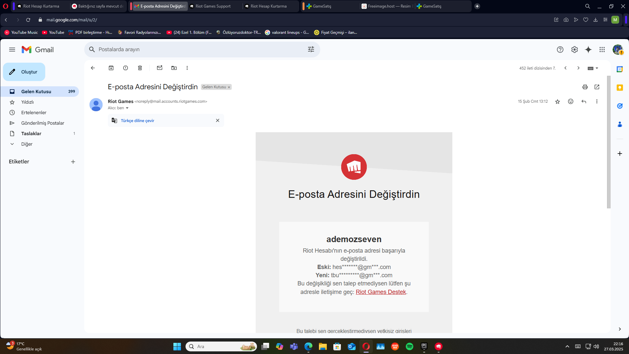629x354 pixels.
Task: Open valorant lineups bookmark
Action: [287, 32]
